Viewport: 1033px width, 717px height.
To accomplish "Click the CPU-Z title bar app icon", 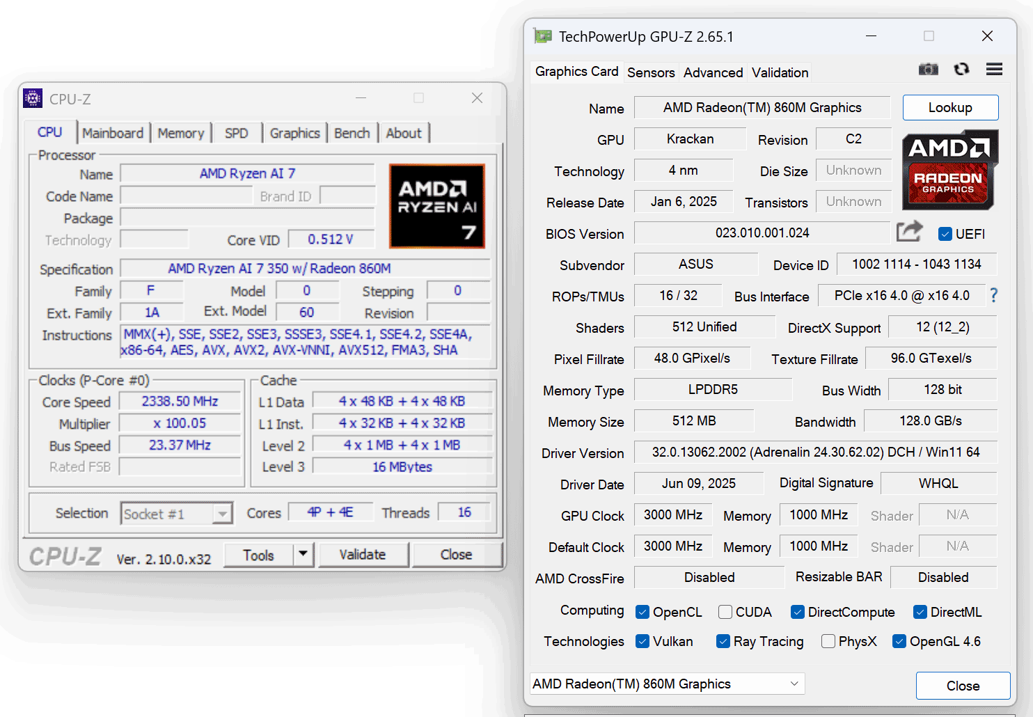I will [x=33, y=98].
